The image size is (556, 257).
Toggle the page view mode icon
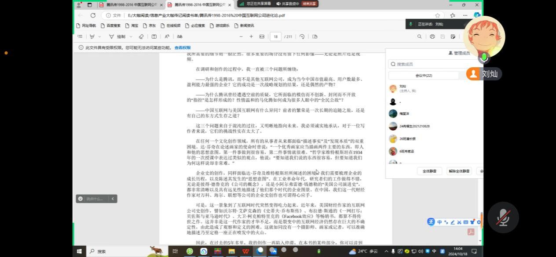pos(315,36)
